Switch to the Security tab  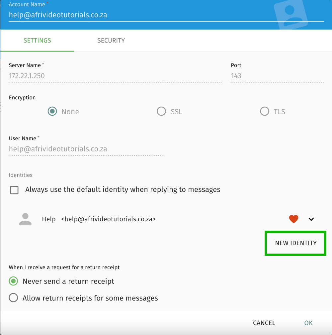click(111, 41)
